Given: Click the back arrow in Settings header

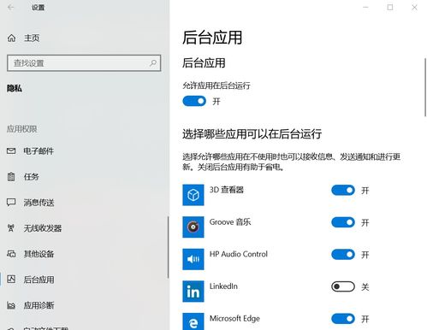Looking at the screenshot, I should [x=11, y=8].
